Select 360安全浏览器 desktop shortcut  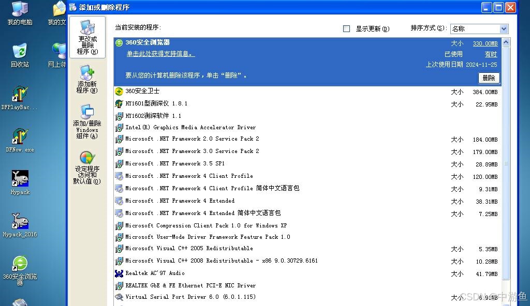(x=20, y=270)
